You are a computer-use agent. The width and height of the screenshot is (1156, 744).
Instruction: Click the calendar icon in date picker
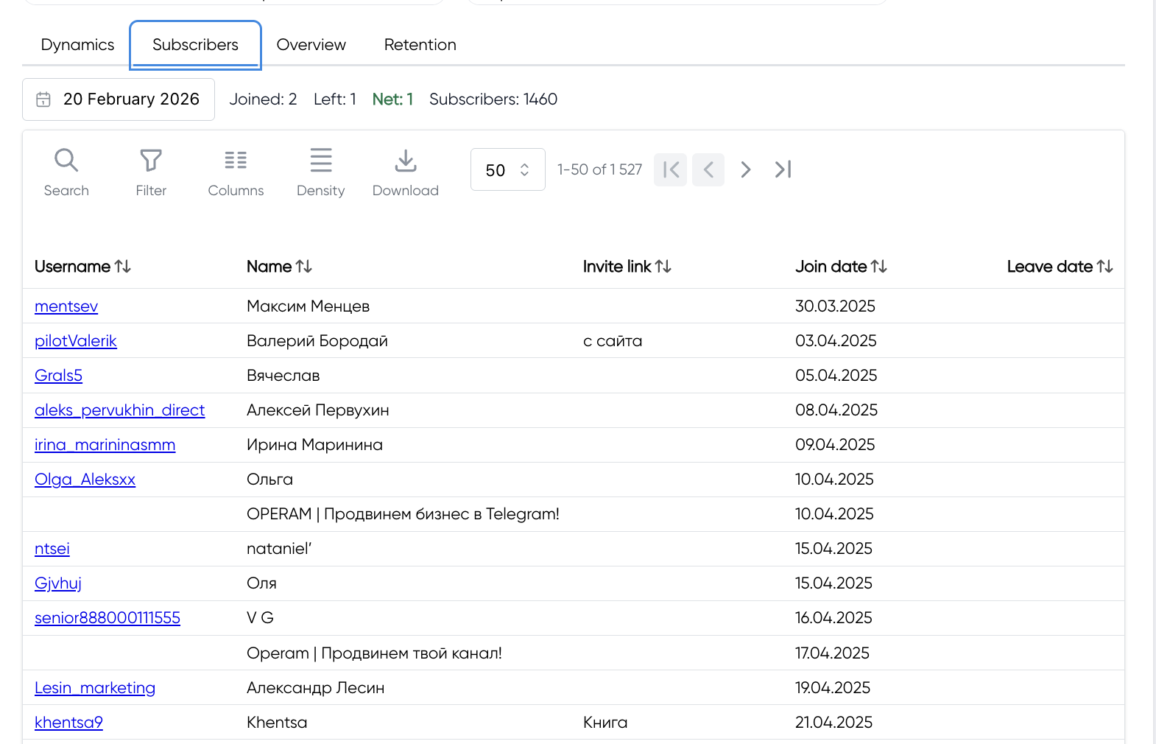[43, 99]
